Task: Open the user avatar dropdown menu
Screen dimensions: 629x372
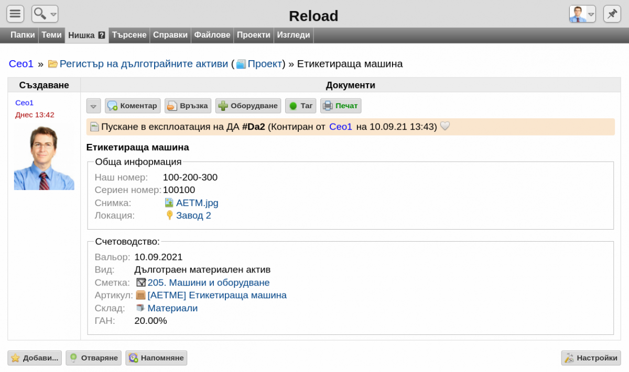Action: coord(582,14)
